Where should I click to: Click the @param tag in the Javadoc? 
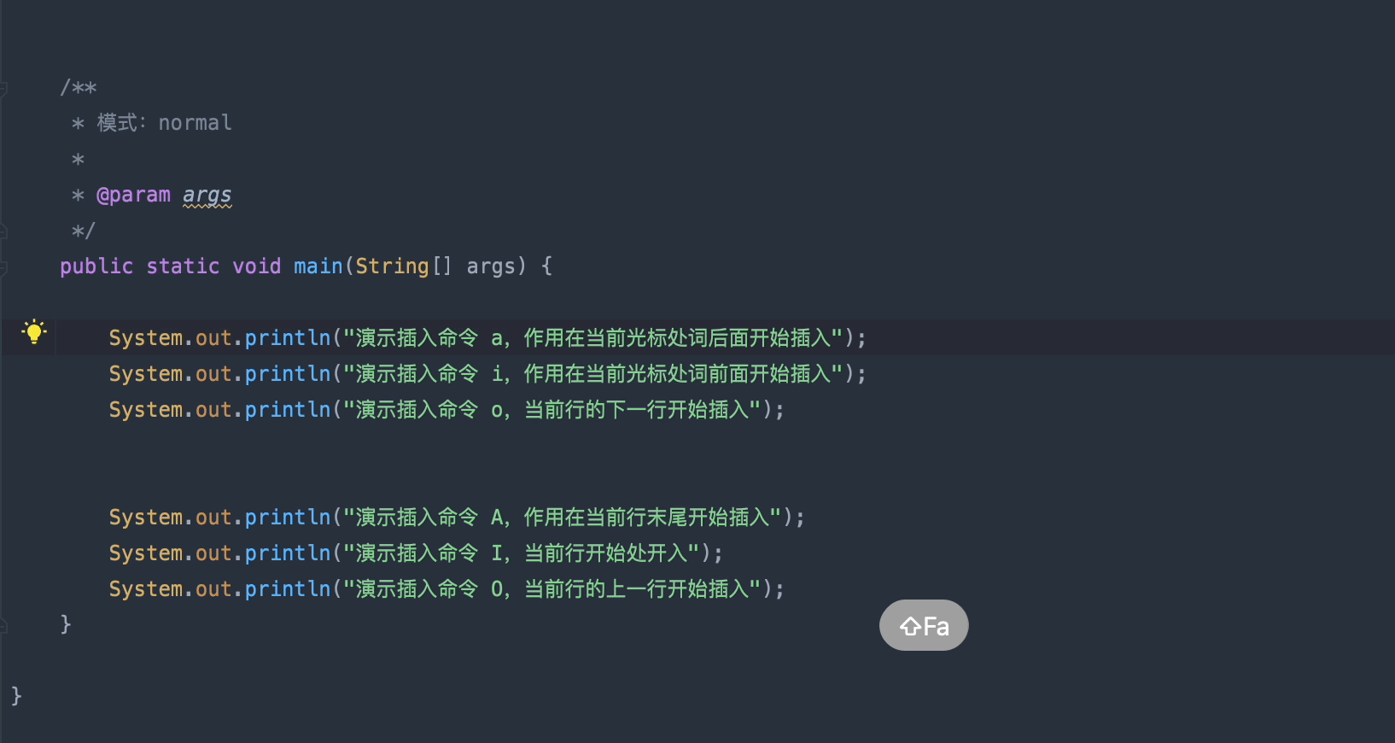tap(134, 196)
